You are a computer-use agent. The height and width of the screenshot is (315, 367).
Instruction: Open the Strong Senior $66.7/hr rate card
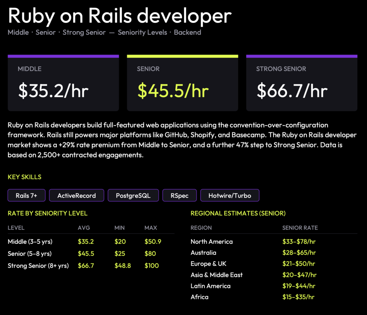click(302, 83)
